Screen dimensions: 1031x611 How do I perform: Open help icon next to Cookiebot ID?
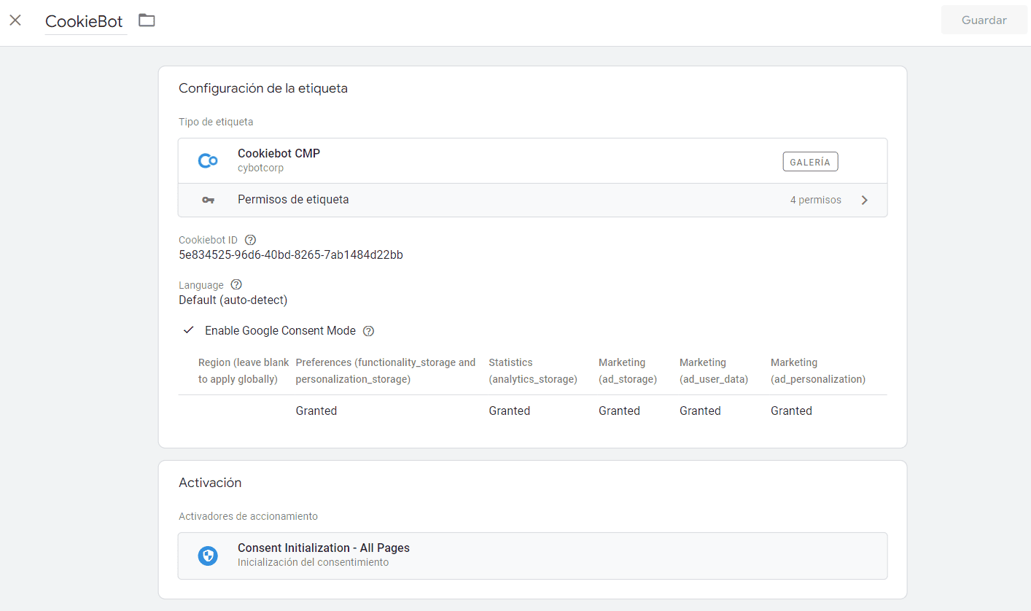tap(250, 240)
